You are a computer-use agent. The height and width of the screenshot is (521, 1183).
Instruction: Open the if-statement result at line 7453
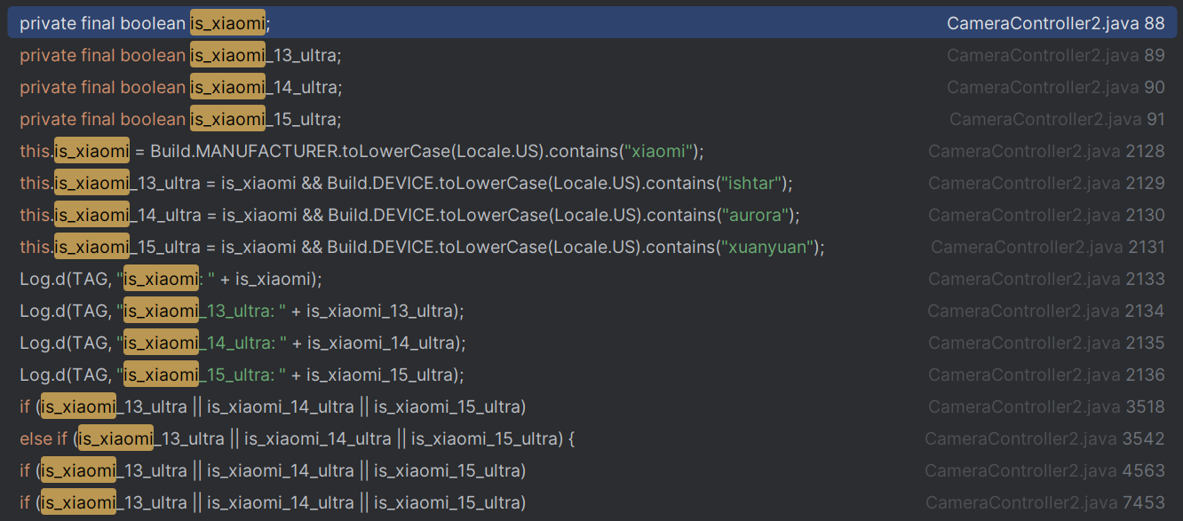coord(273,502)
